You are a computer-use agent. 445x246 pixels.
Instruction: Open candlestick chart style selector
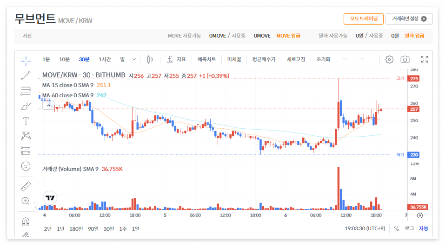150,59
